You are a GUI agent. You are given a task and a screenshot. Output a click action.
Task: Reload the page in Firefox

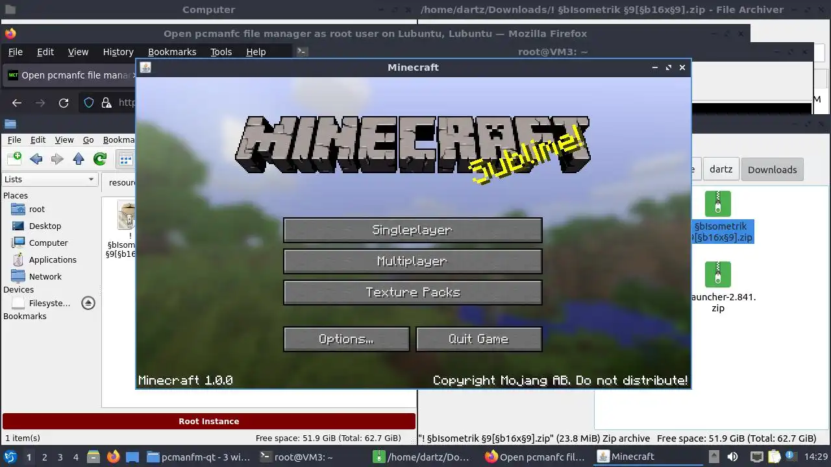[x=64, y=102]
